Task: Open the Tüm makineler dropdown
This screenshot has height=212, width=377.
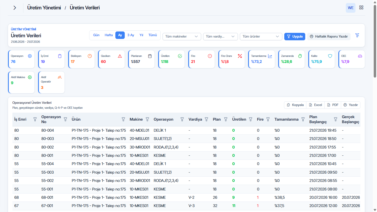Action: pos(182,36)
